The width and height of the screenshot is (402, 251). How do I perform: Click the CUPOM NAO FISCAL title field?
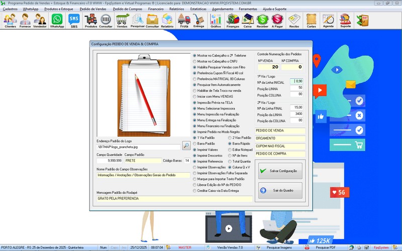280,146
